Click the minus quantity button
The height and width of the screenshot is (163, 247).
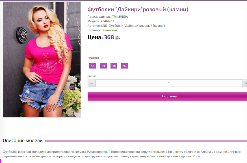92,83
